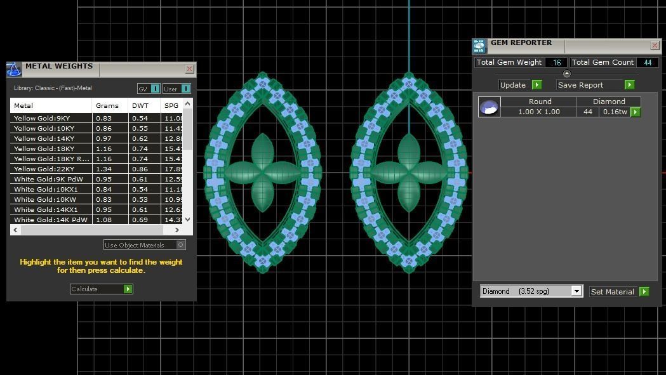Click the 1.34 grams cell for 22KY

point(110,169)
